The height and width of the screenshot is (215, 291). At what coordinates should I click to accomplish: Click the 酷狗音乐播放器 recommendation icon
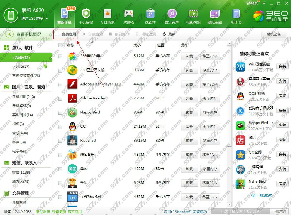[x=240, y=111]
